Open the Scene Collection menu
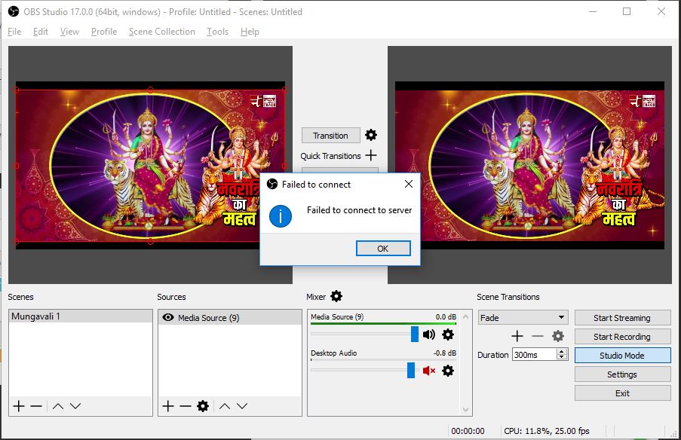Image resolution: width=681 pixels, height=440 pixels. 161,32
